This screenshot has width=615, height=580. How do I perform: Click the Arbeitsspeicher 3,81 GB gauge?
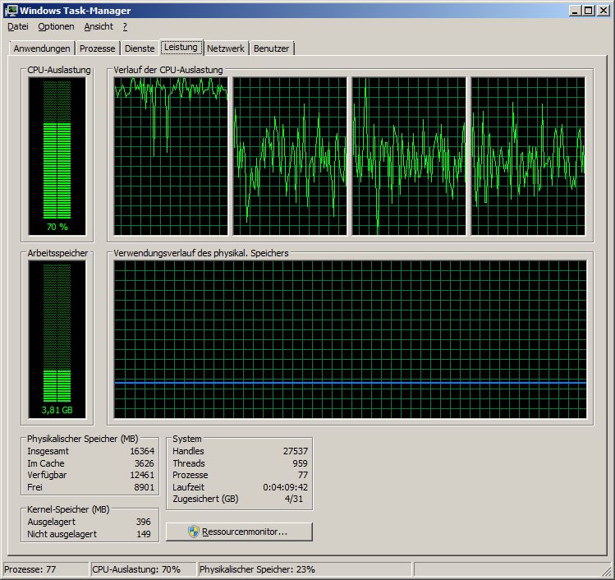57,339
